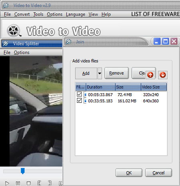
Task: Maximize the Join dialog
Action: (166, 41)
